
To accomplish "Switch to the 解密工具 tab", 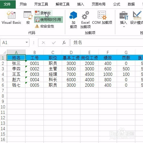I will pos(63,4).
